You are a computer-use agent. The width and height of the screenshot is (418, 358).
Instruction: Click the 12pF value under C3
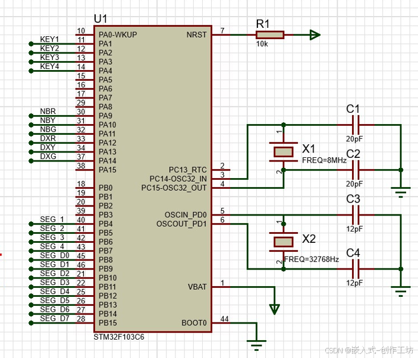pyautogui.click(x=354, y=229)
